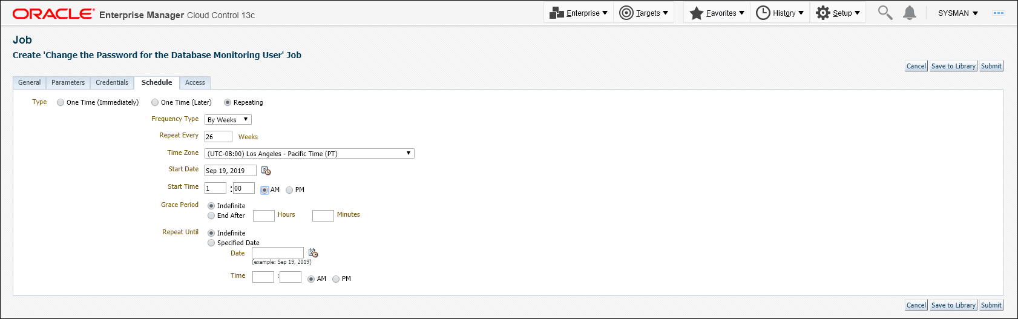
Task: Switch to the Parameters tab
Action: (68, 82)
